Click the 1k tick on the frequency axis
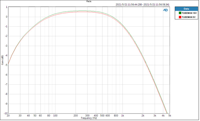The height and width of the screenshot is (121, 200). pos(123,116)
